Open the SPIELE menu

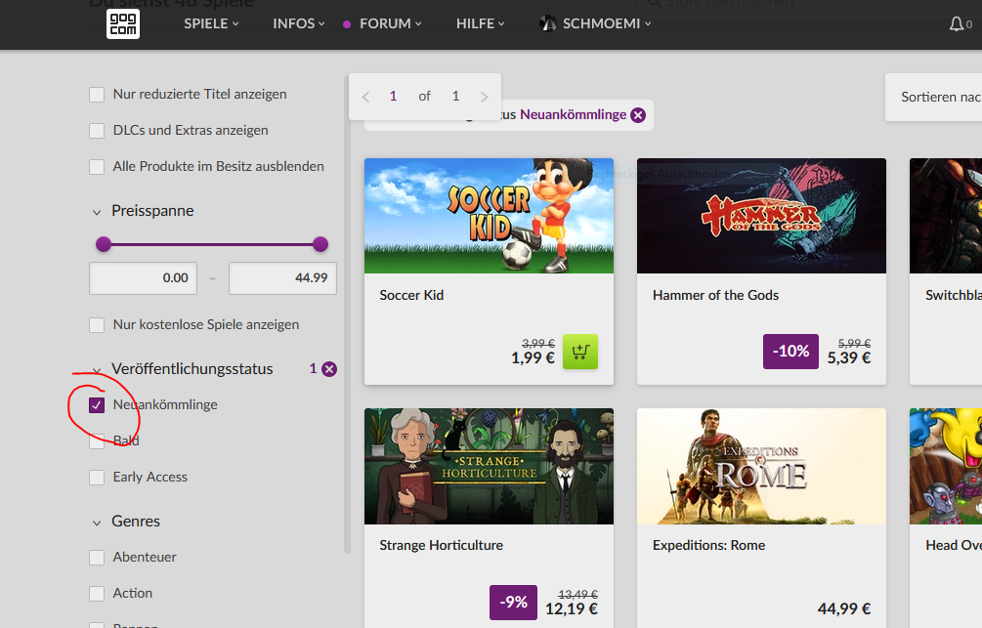[211, 23]
